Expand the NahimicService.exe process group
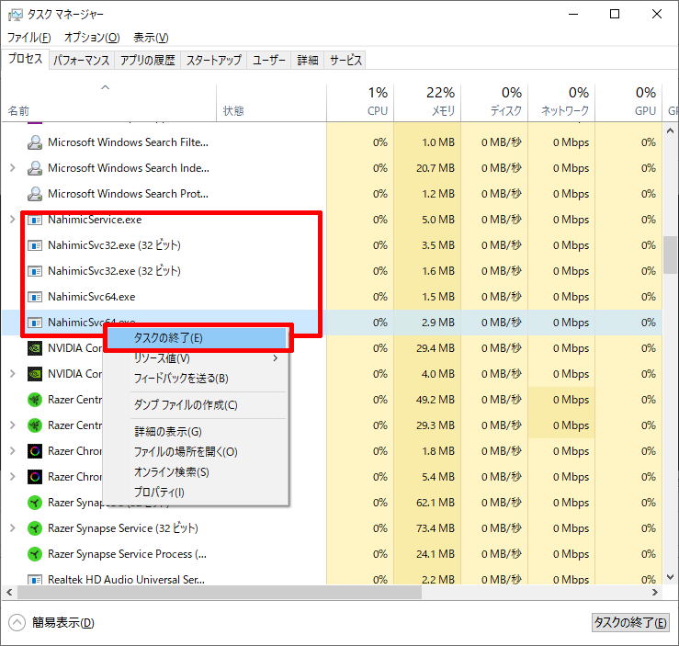Image resolution: width=679 pixels, height=646 pixels. (x=13, y=220)
